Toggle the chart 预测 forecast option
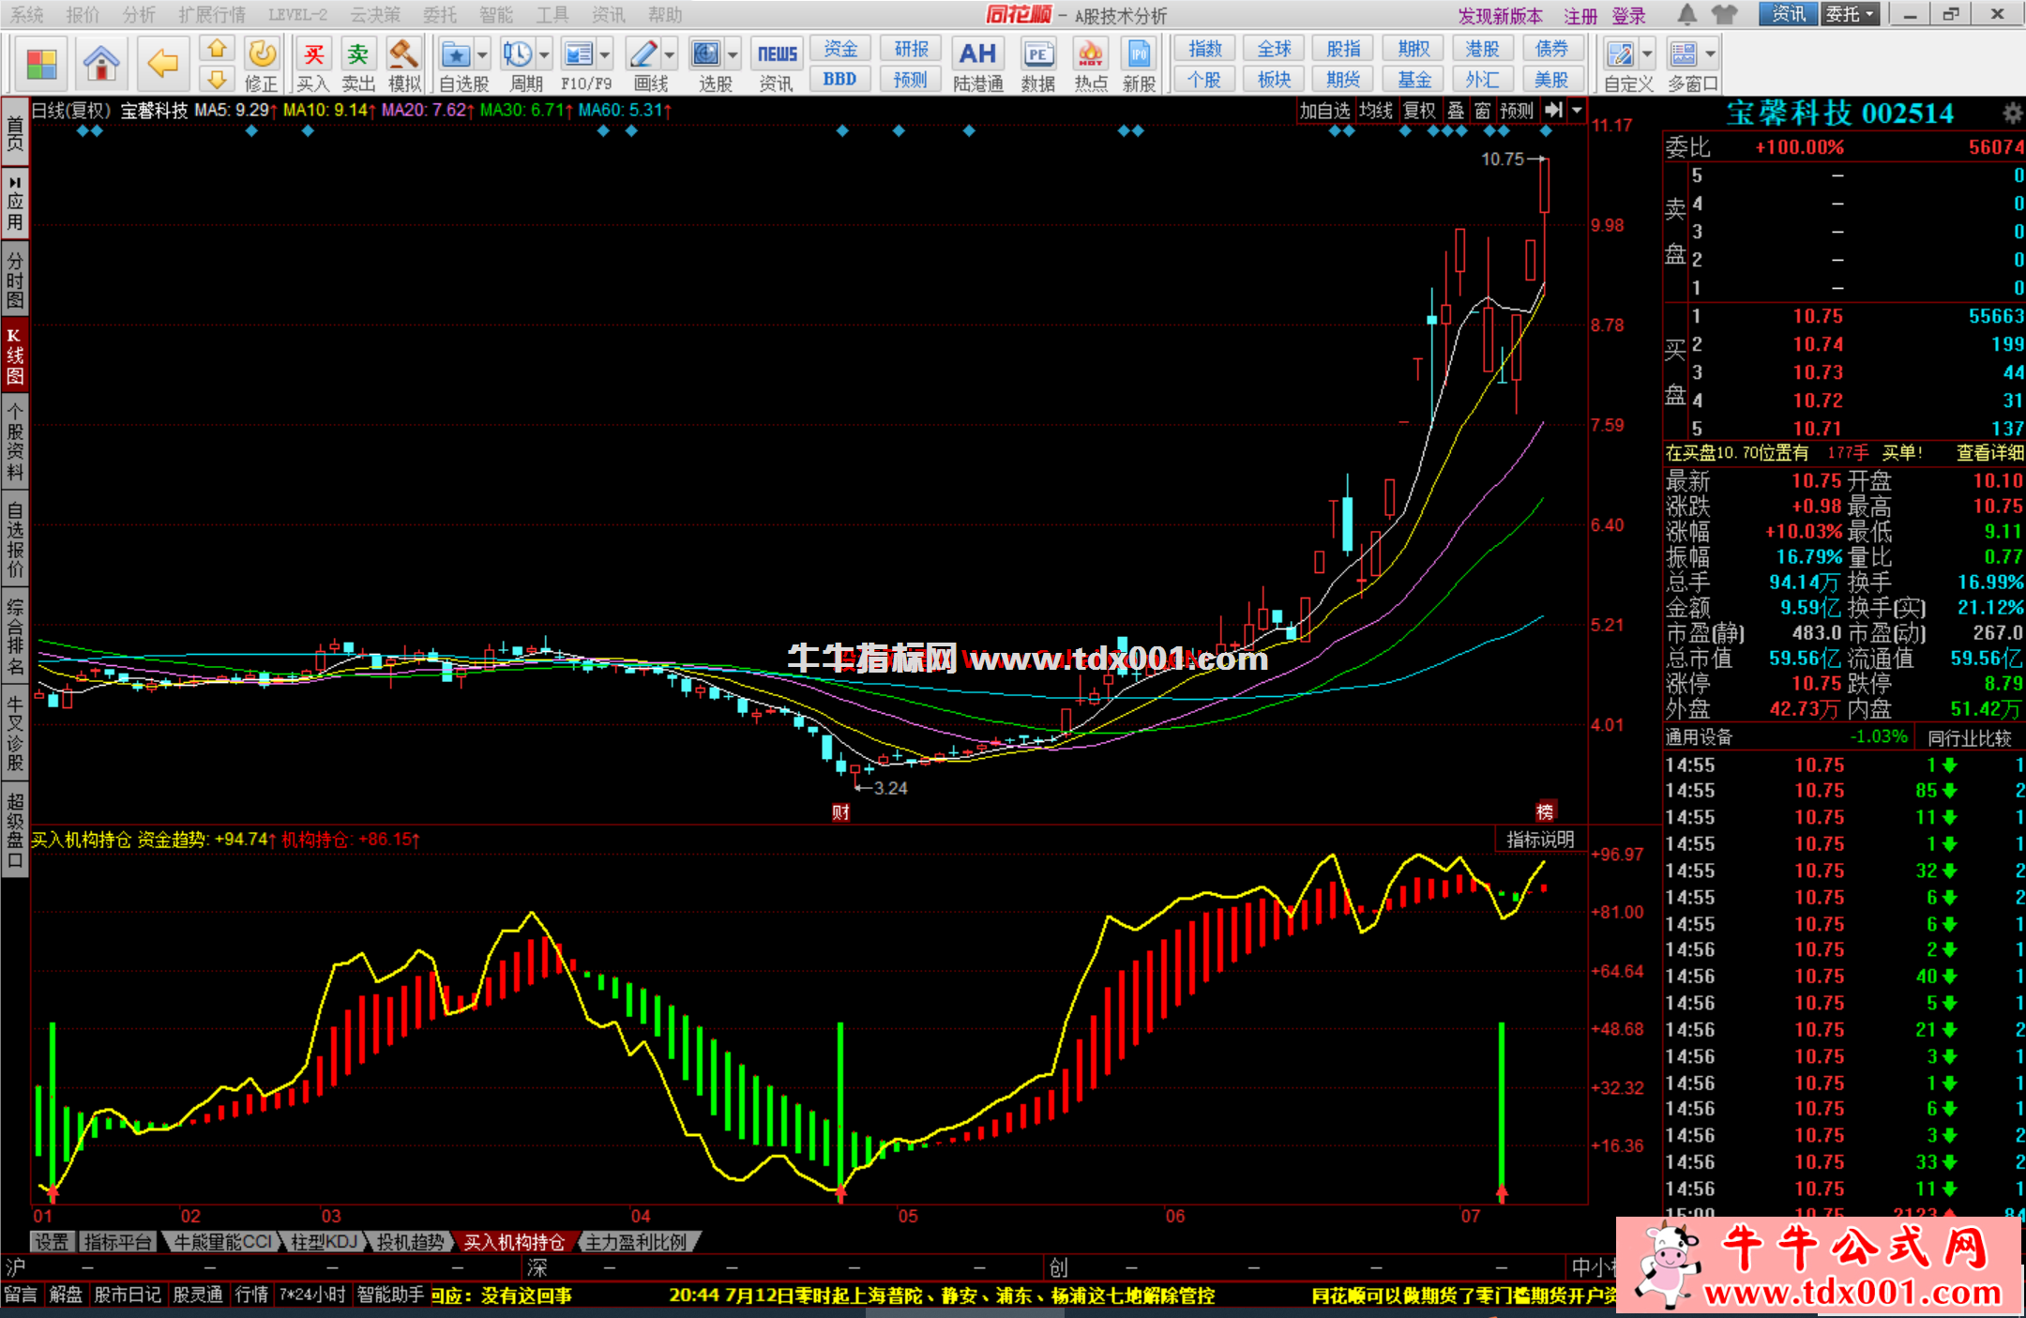Viewport: 2026px width, 1318px height. tap(1517, 110)
